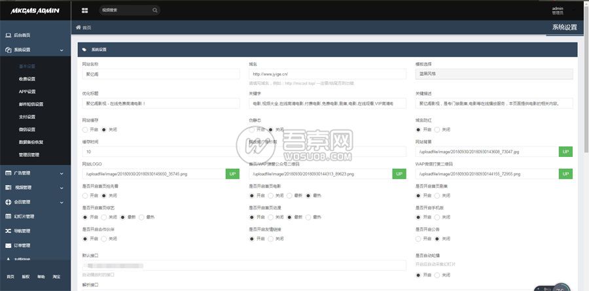This screenshot has height=291, width=589.
Task: Select 关闭 radio under 域名防红
Action: (x=438, y=129)
